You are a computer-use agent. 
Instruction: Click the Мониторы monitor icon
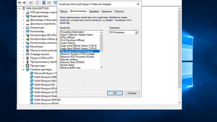(27, 47)
